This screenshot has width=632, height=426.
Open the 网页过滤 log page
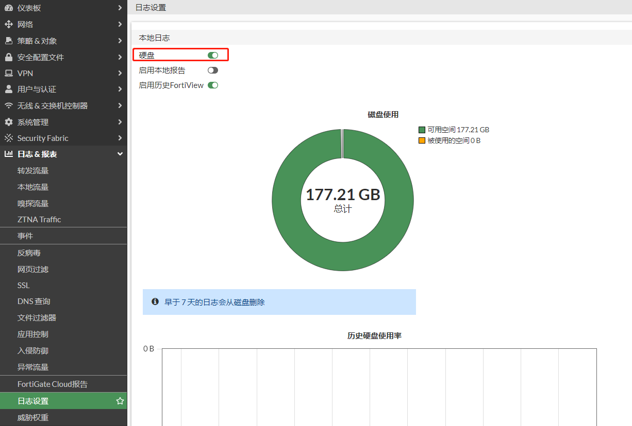[33, 269]
